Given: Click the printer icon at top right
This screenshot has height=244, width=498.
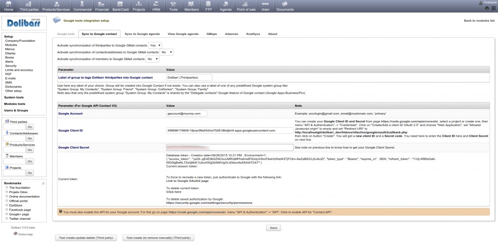Looking at the screenshot, I should (487, 8).
